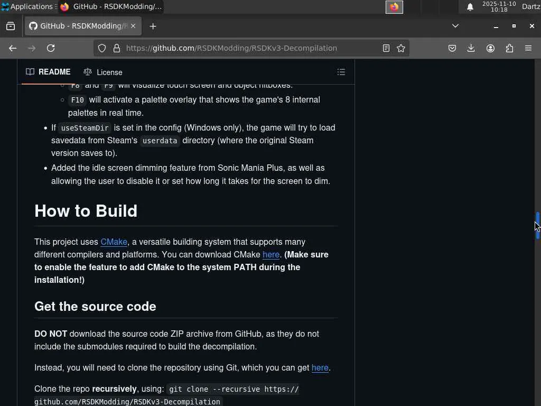Open tracking protection shield icon
541x406 pixels.
[102, 48]
